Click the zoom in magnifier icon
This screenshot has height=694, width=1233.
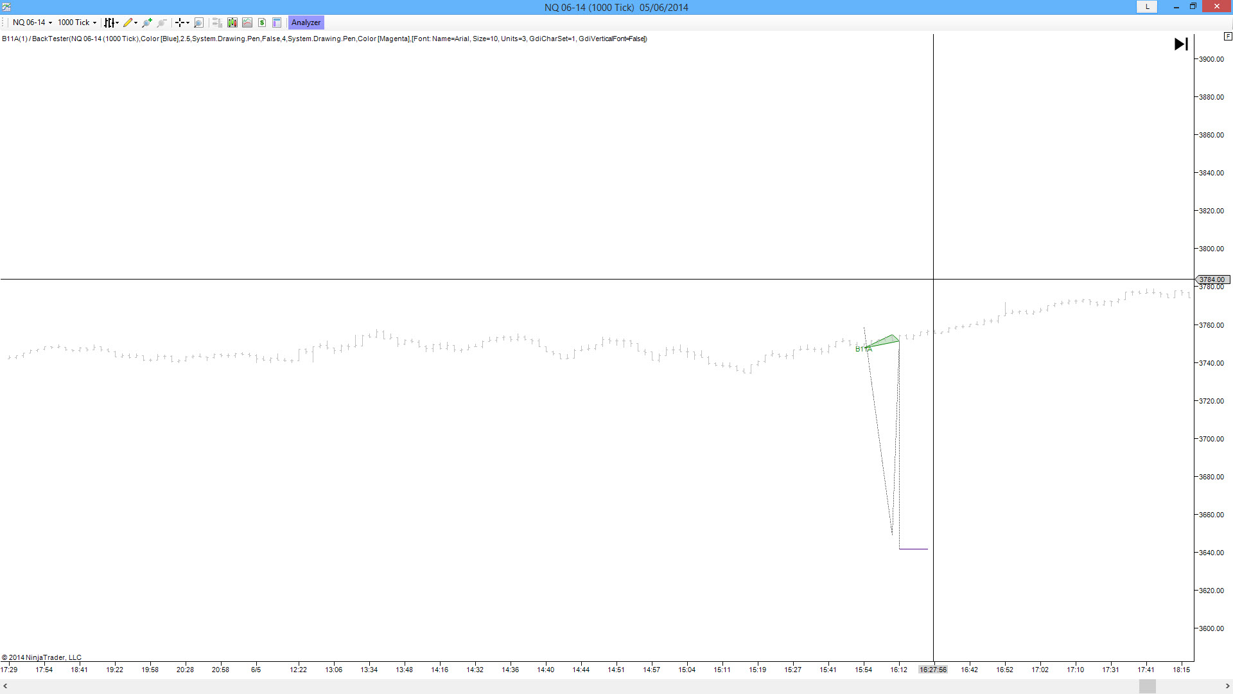pos(147,22)
